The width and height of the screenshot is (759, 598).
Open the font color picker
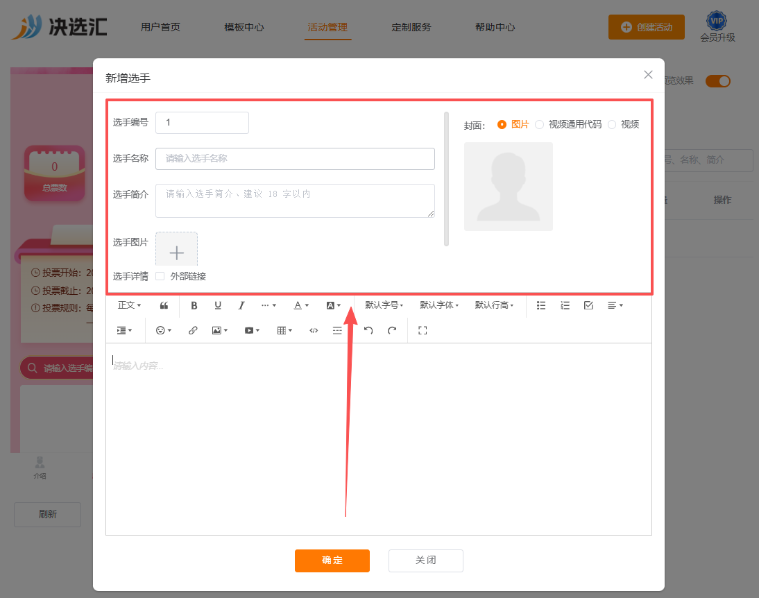click(301, 305)
